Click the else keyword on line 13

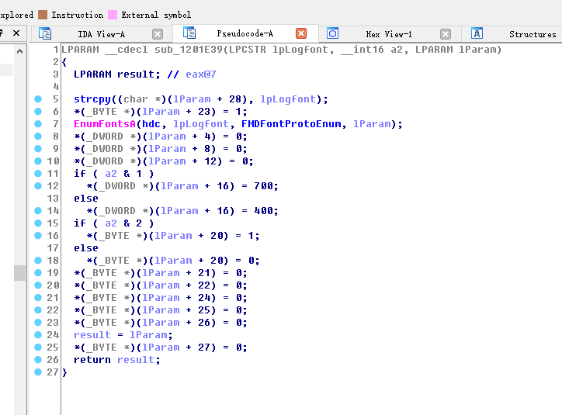tap(86, 199)
